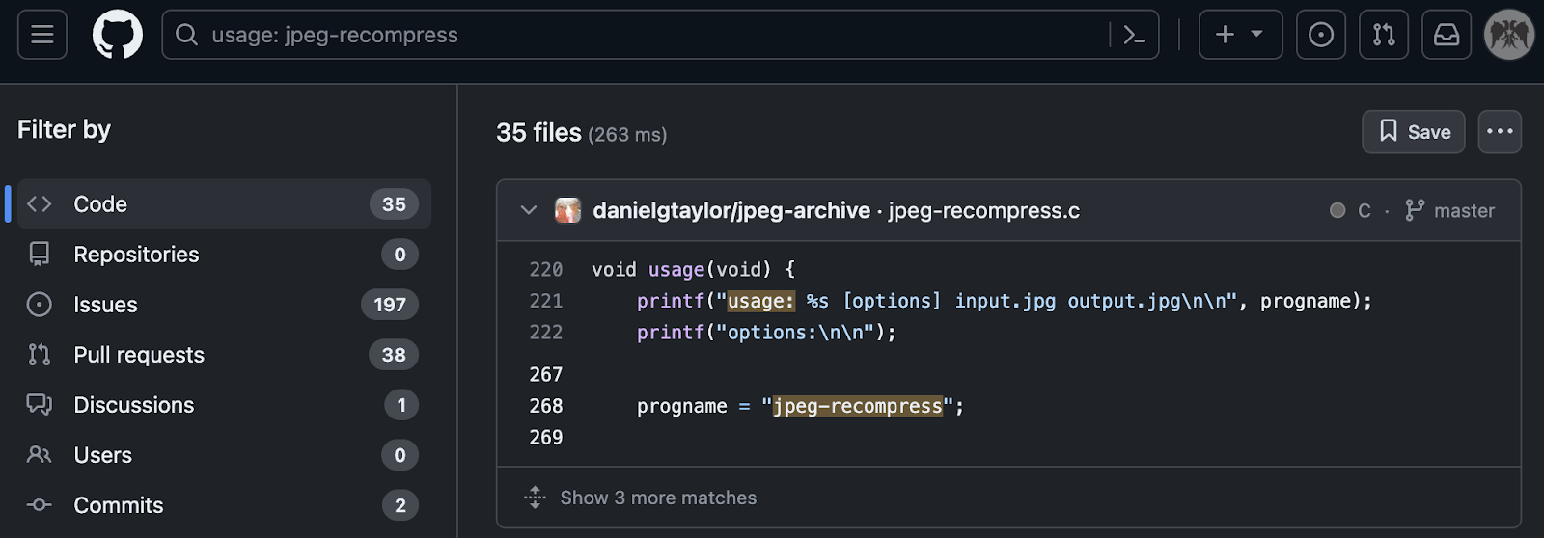Open the create new plus dropdown
Viewport: 1544px width, 538px height.
[1239, 35]
